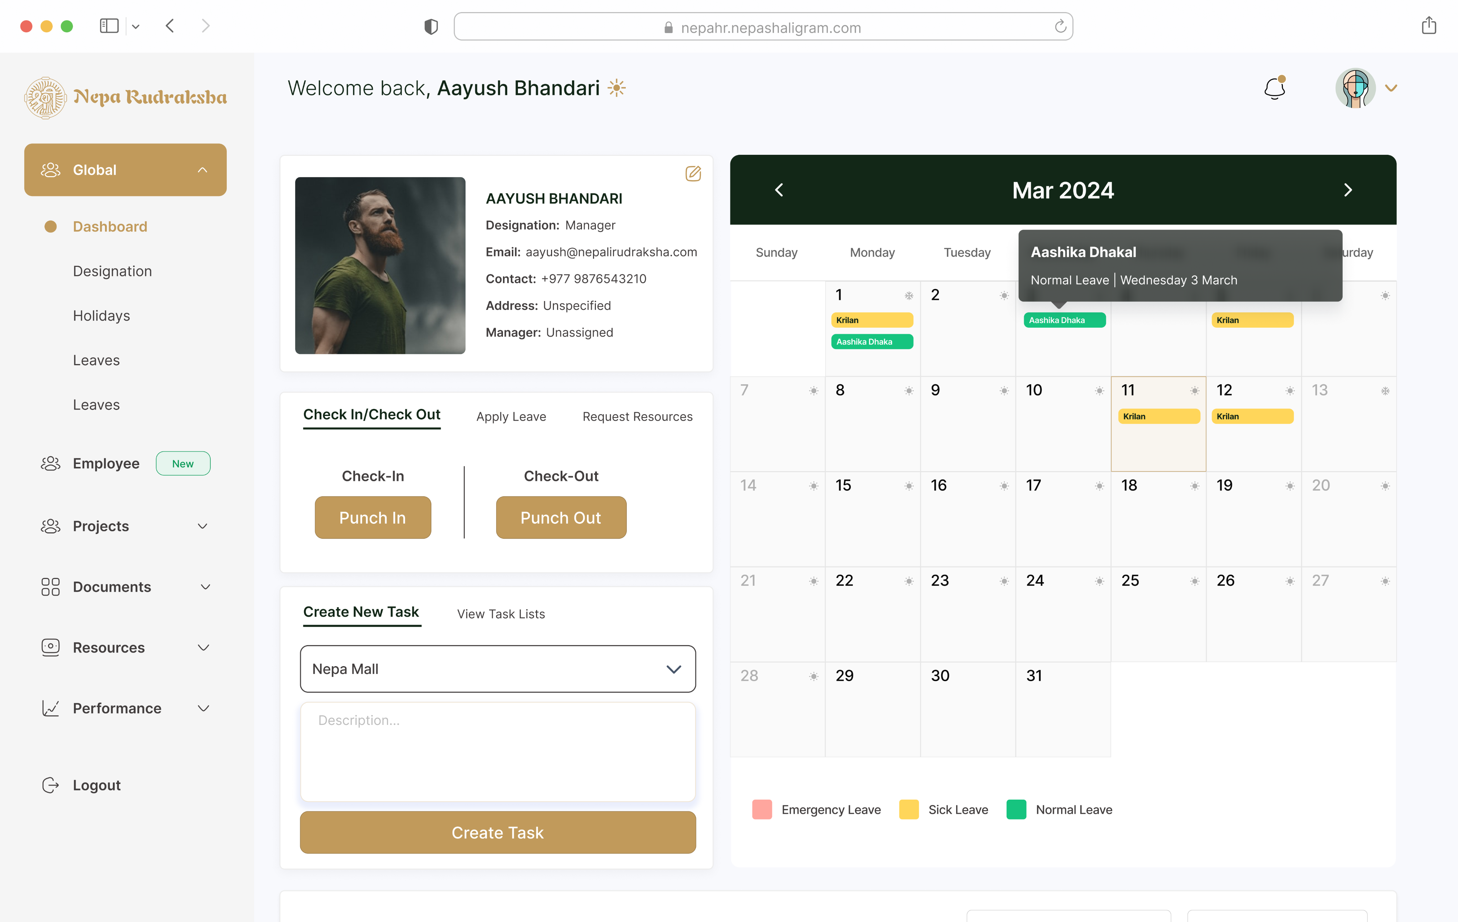Click the Create Task button
The image size is (1458, 922).
tap(497, 832)
